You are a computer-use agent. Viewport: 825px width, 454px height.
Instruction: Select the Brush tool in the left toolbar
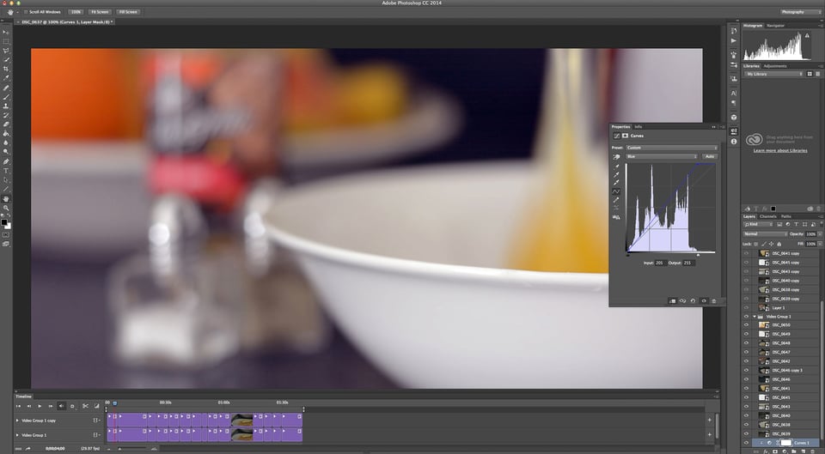[6, 97]
